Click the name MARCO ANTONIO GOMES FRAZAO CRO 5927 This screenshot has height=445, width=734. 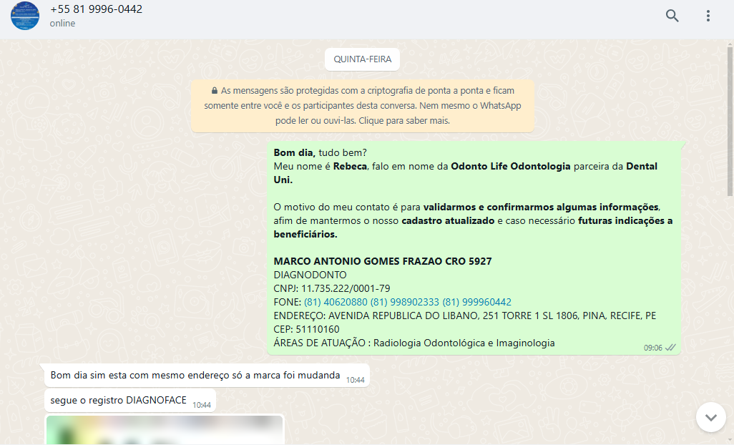point(383,262)
